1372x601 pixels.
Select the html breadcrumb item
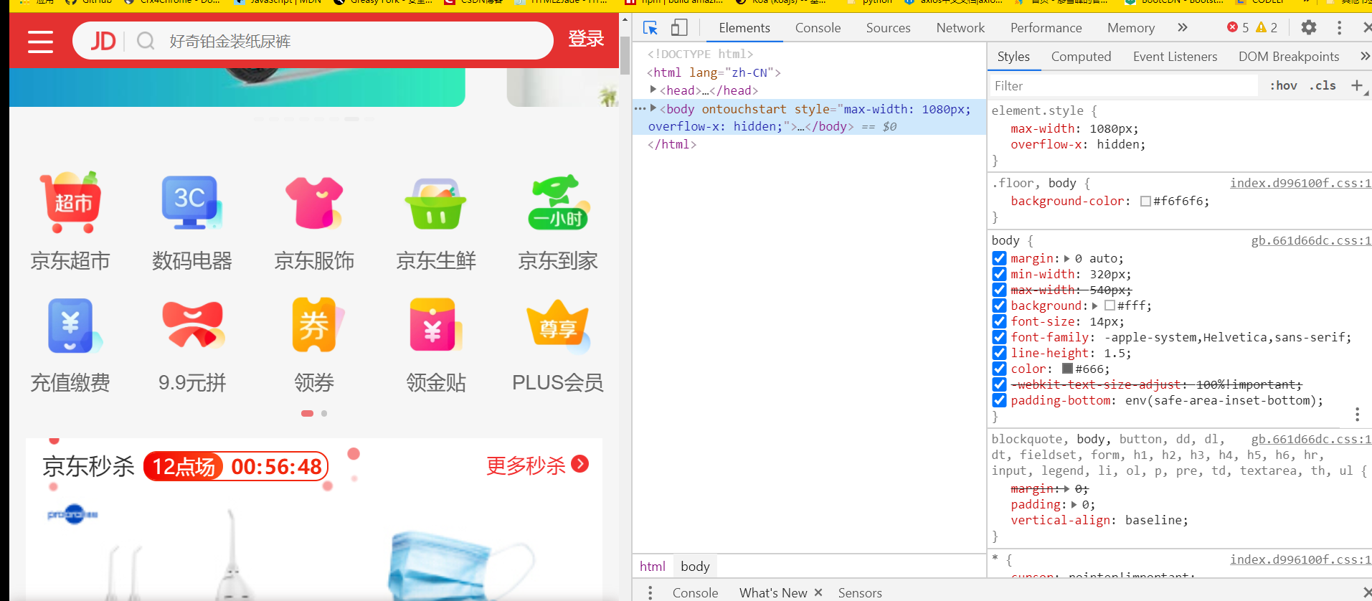pos(653,566)
